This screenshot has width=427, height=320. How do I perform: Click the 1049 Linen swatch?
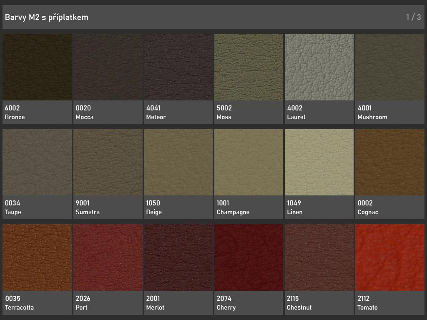(x=319, y=162)
